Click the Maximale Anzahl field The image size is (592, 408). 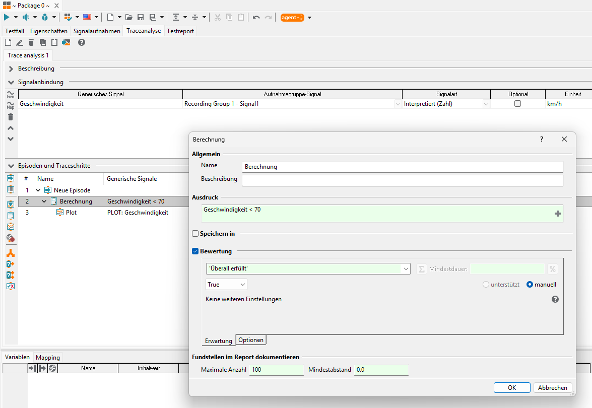277,370
